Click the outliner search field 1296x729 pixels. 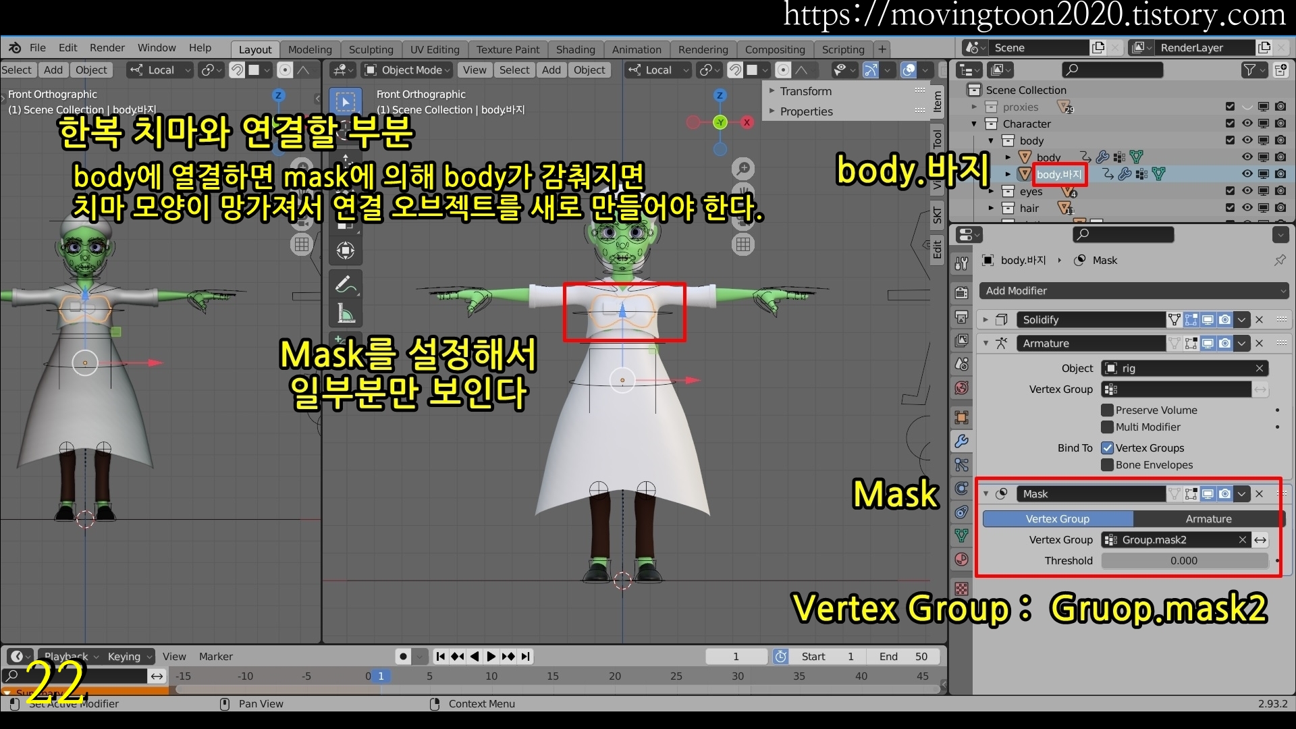[1112, 70]
